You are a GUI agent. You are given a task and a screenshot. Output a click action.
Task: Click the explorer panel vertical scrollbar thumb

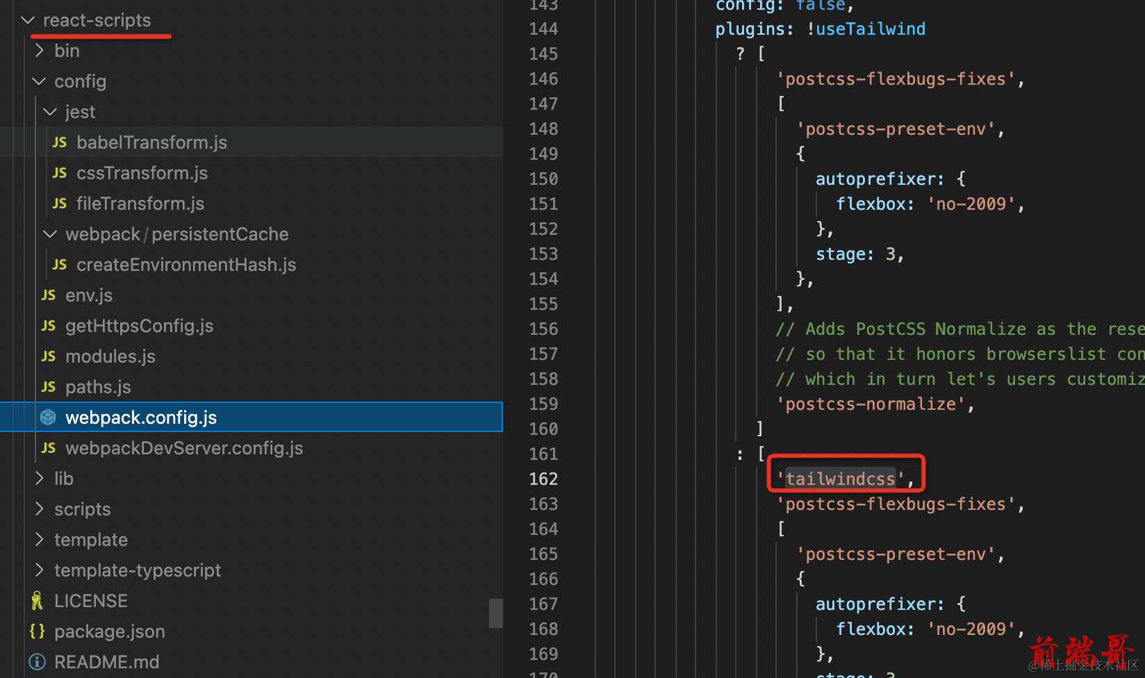coord(495,613)
